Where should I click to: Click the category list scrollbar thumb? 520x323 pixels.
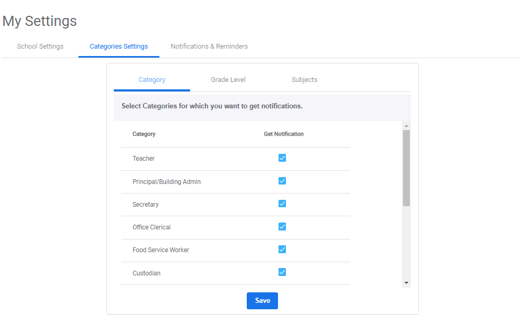[x=406, y=168]
